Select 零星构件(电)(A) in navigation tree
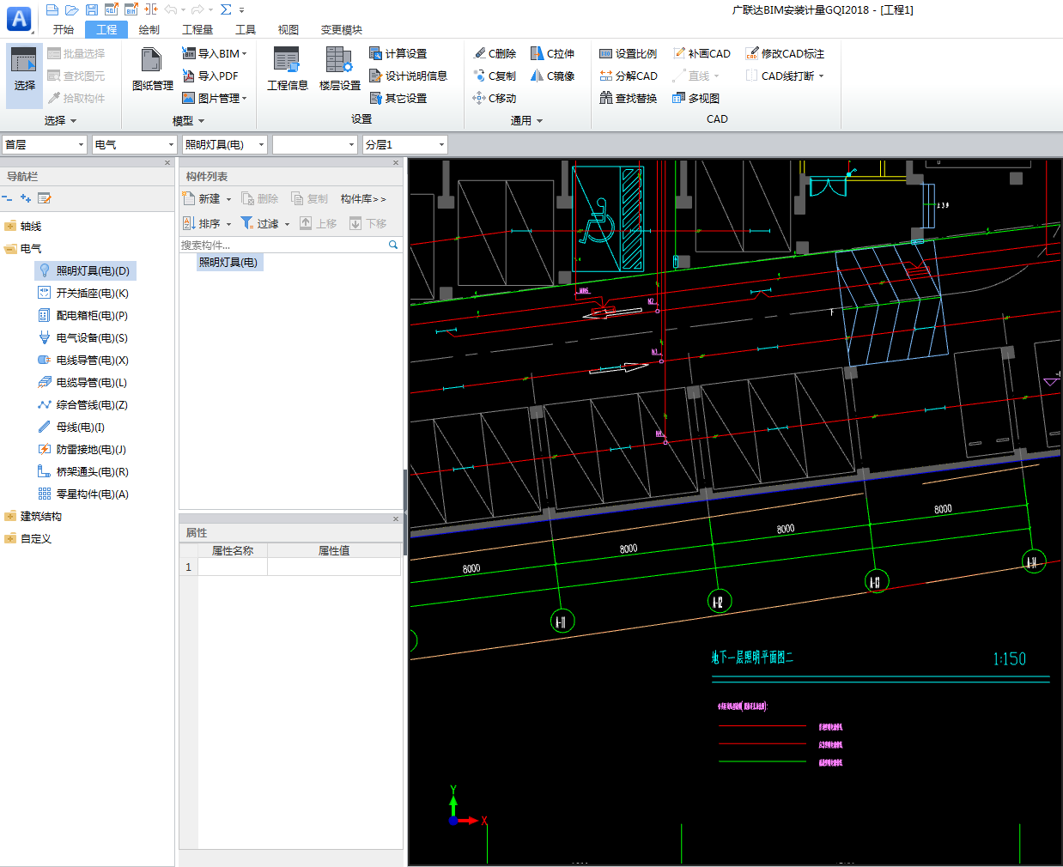The height and width of the screenshot is (867, 1063). (x=83, y=494)
